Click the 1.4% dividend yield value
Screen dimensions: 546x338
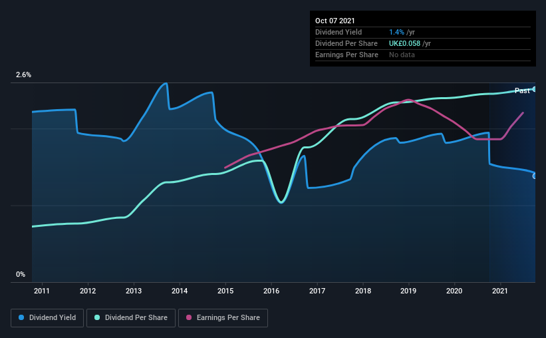coord(396,32)
